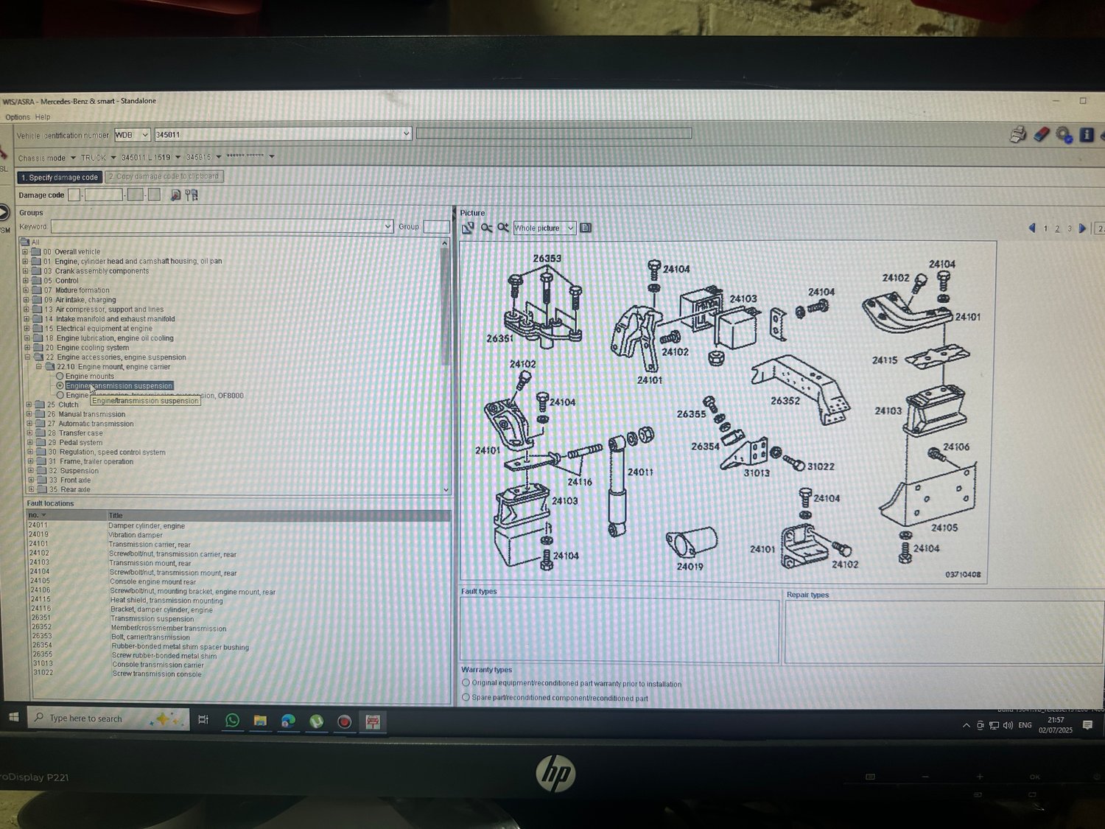The width and height of the screenshot is (1105, 829).
Task: Open the 345011 L 1519 model dropdown arrow
Action: (x=178, y=157)
